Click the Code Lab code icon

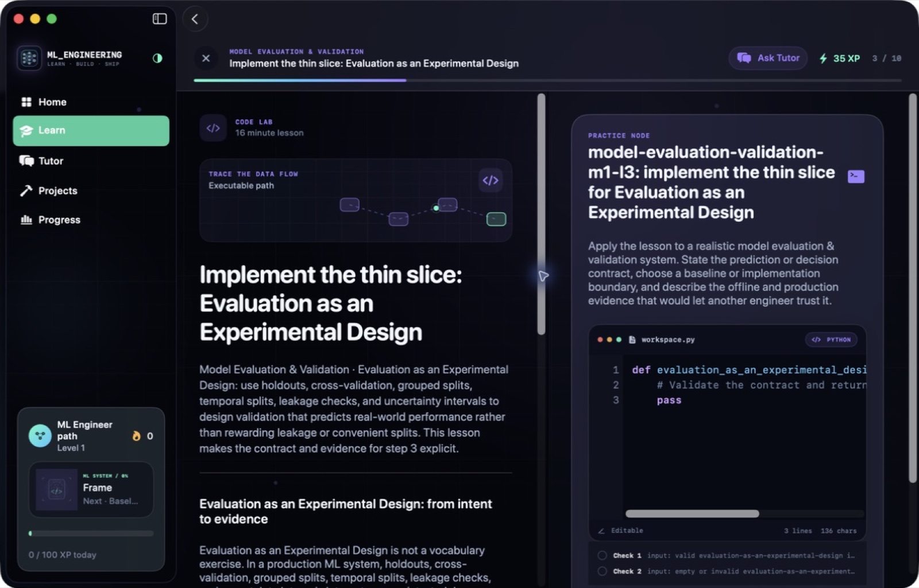[213, 128]
